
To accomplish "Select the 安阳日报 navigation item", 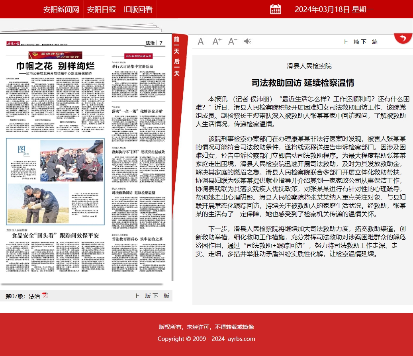I will click(x=102, y=10).
